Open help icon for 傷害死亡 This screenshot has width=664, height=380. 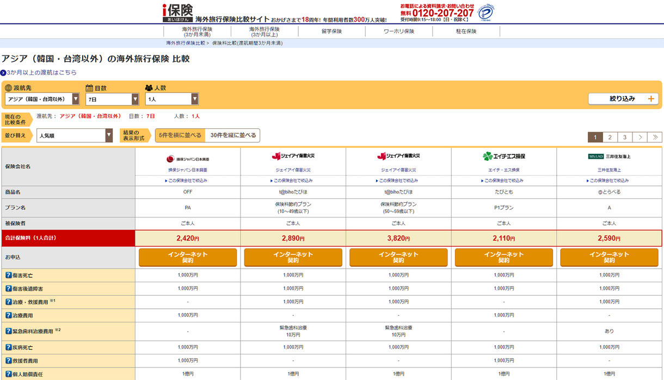click(8, 275)
